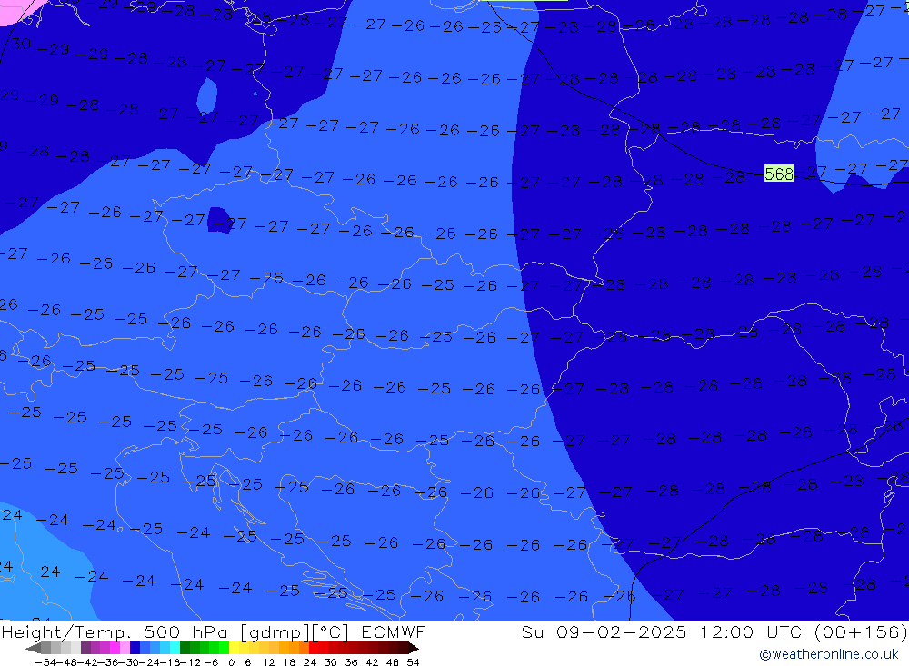Click the (00+156) forecast hour text
The image size is (909, 666).
(861, 631)
